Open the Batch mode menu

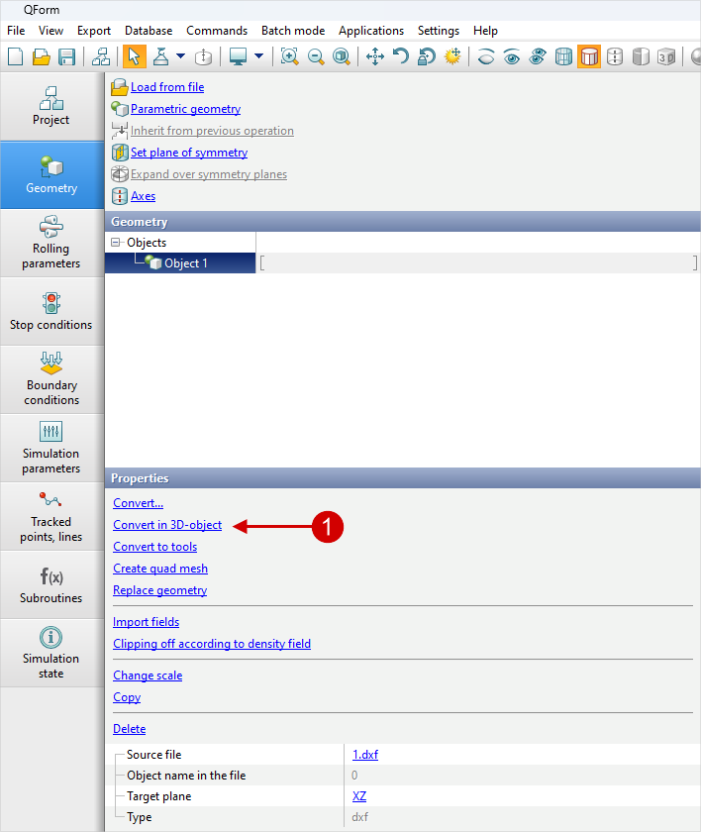(293, 31)
